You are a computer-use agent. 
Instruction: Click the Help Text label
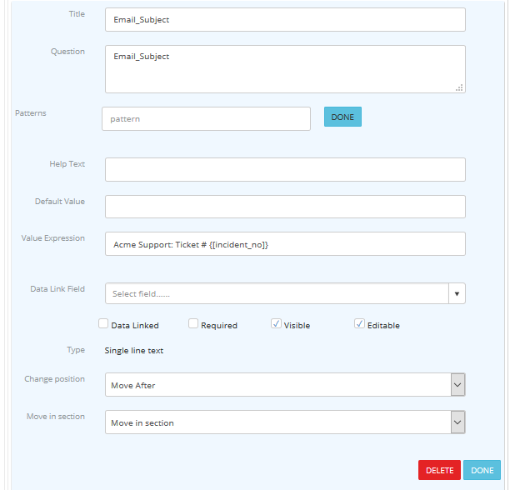pos(67,164)
